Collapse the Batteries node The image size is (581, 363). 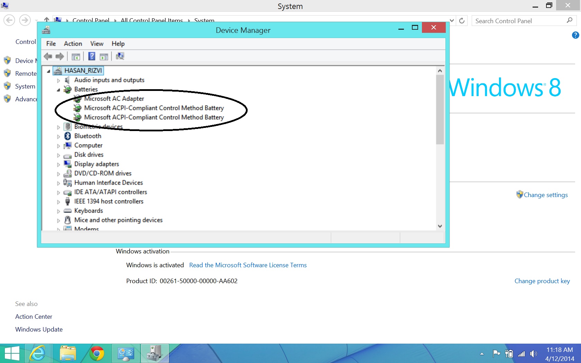click(58, 90)
